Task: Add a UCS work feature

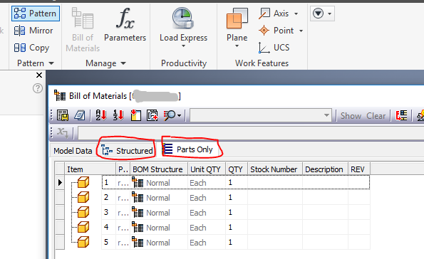Action: tap(274, 48)
